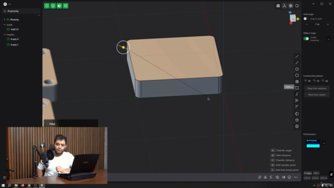Enable the control point selection mode
Image resolution: width=334 pixels, height=188 pixels.
(x=46, y=6)
